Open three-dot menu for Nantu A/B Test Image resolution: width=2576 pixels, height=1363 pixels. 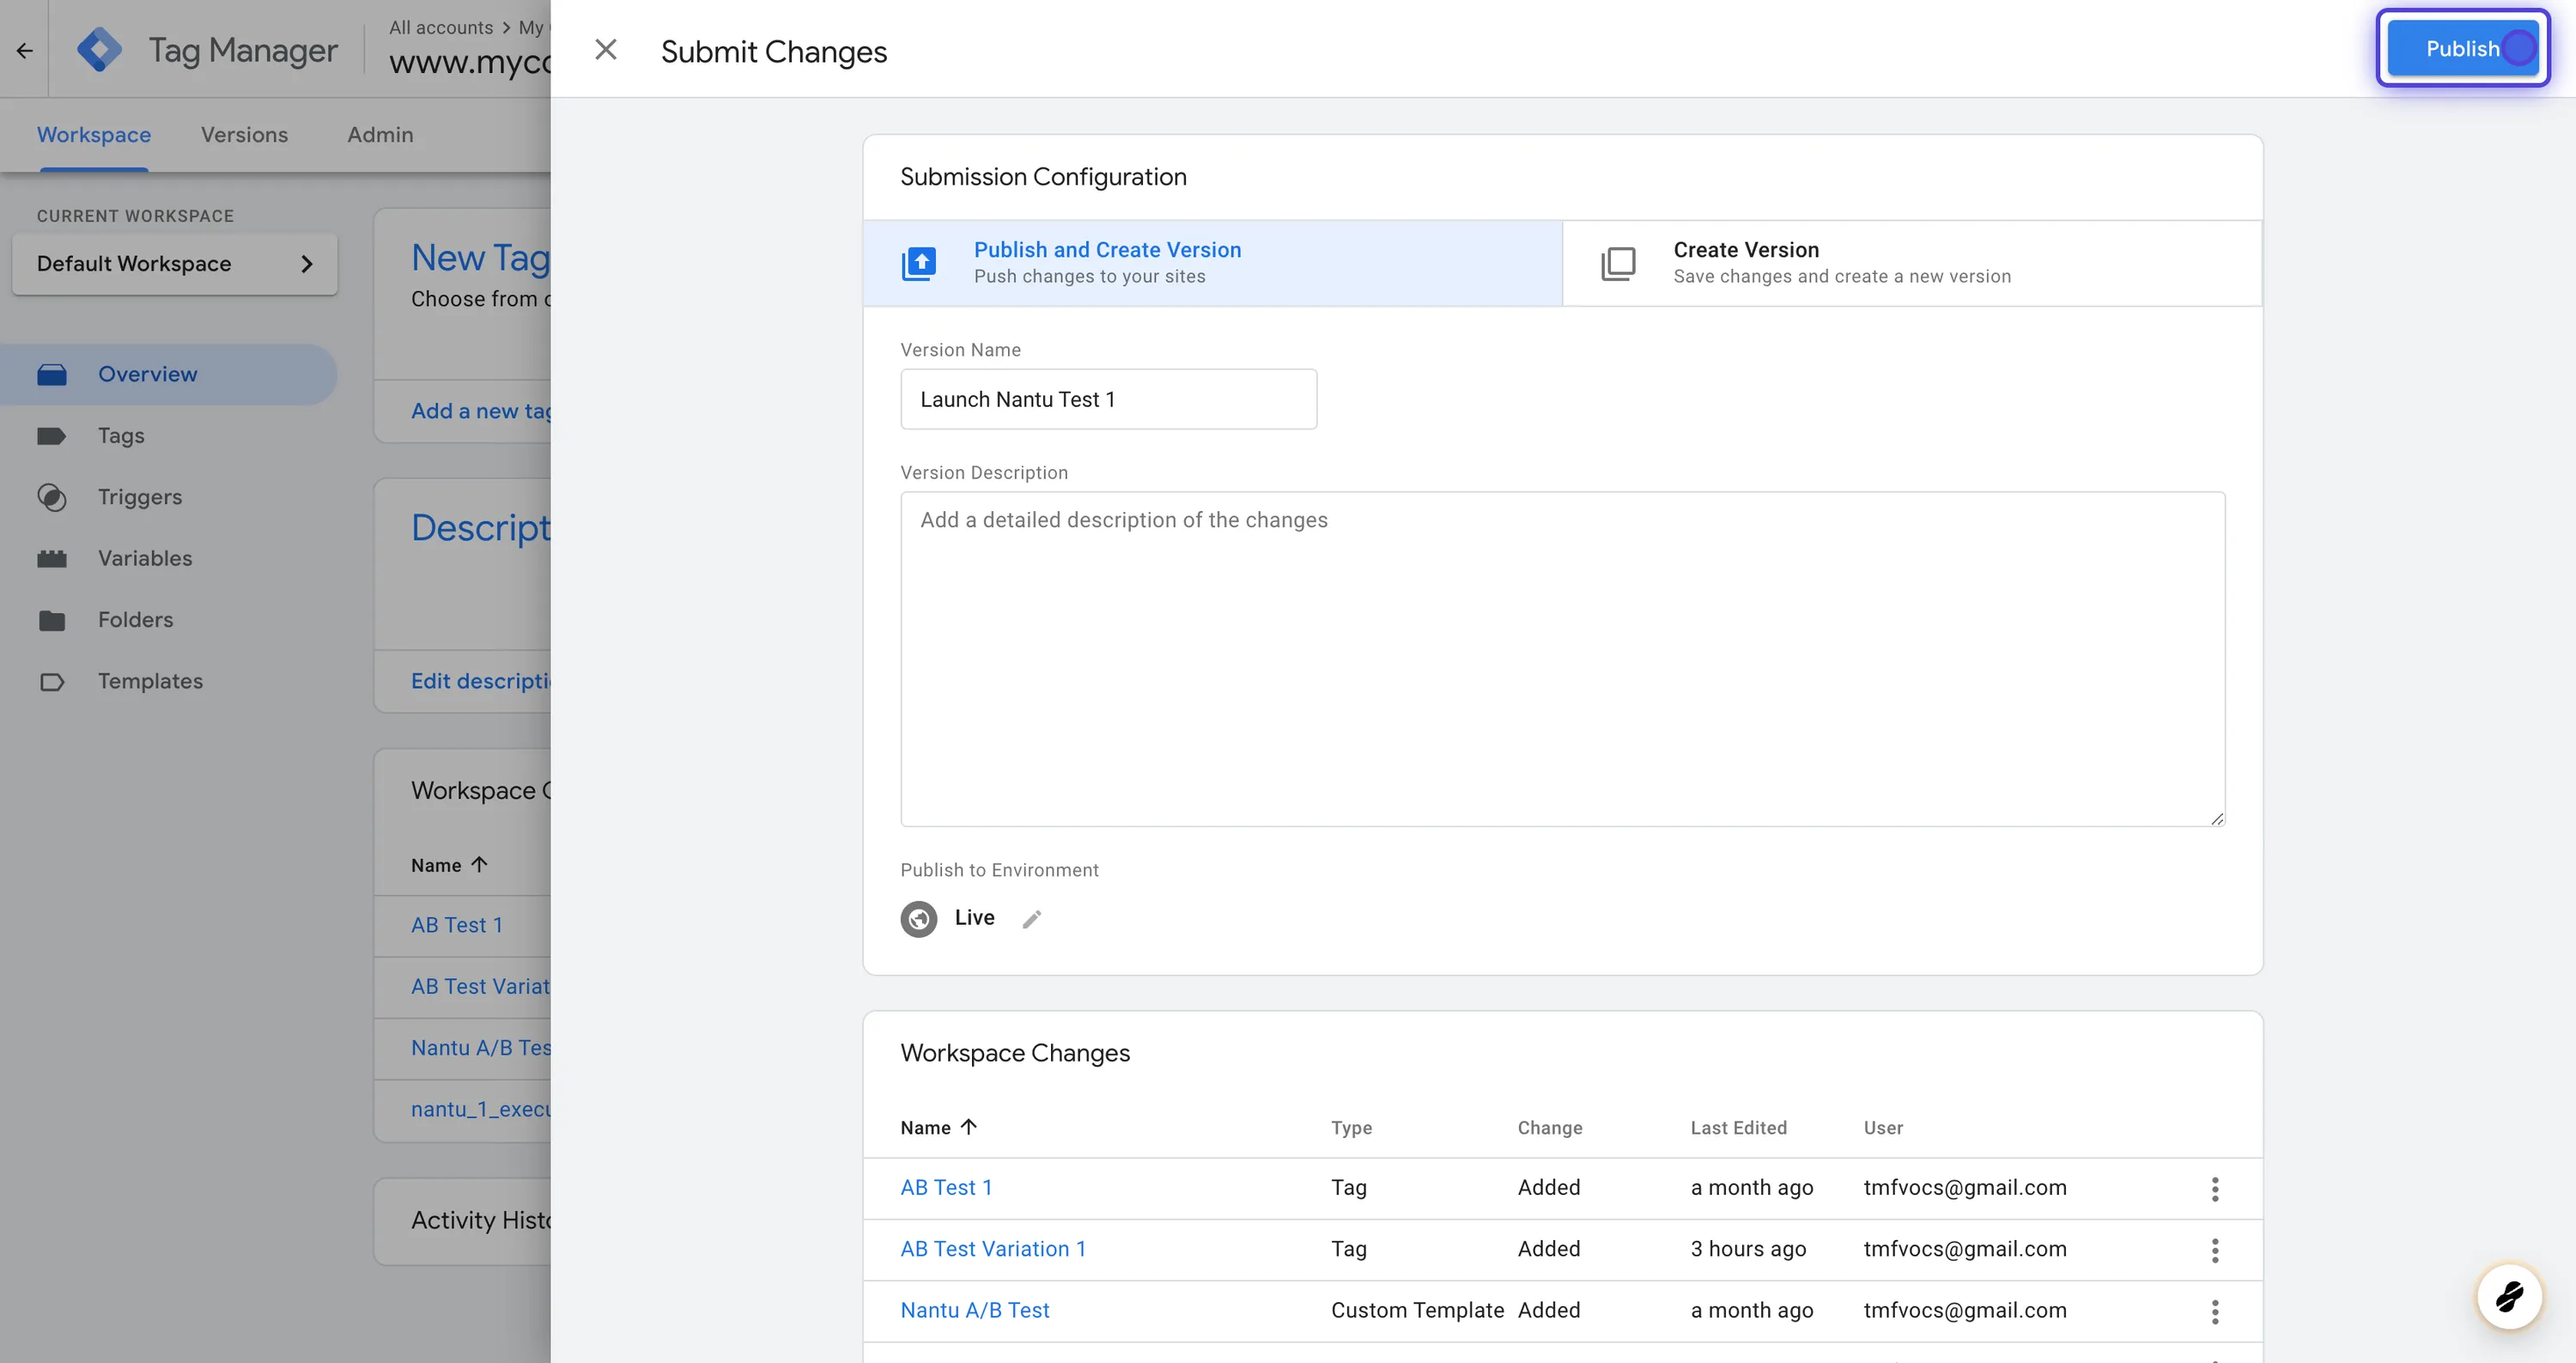2215,1311
